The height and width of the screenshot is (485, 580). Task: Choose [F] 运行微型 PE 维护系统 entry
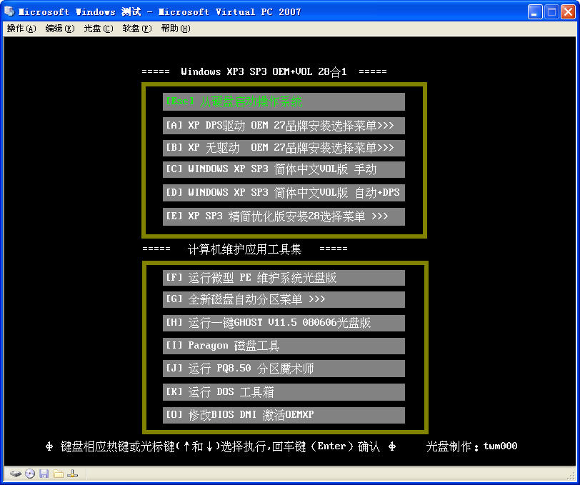pos(284,278)
